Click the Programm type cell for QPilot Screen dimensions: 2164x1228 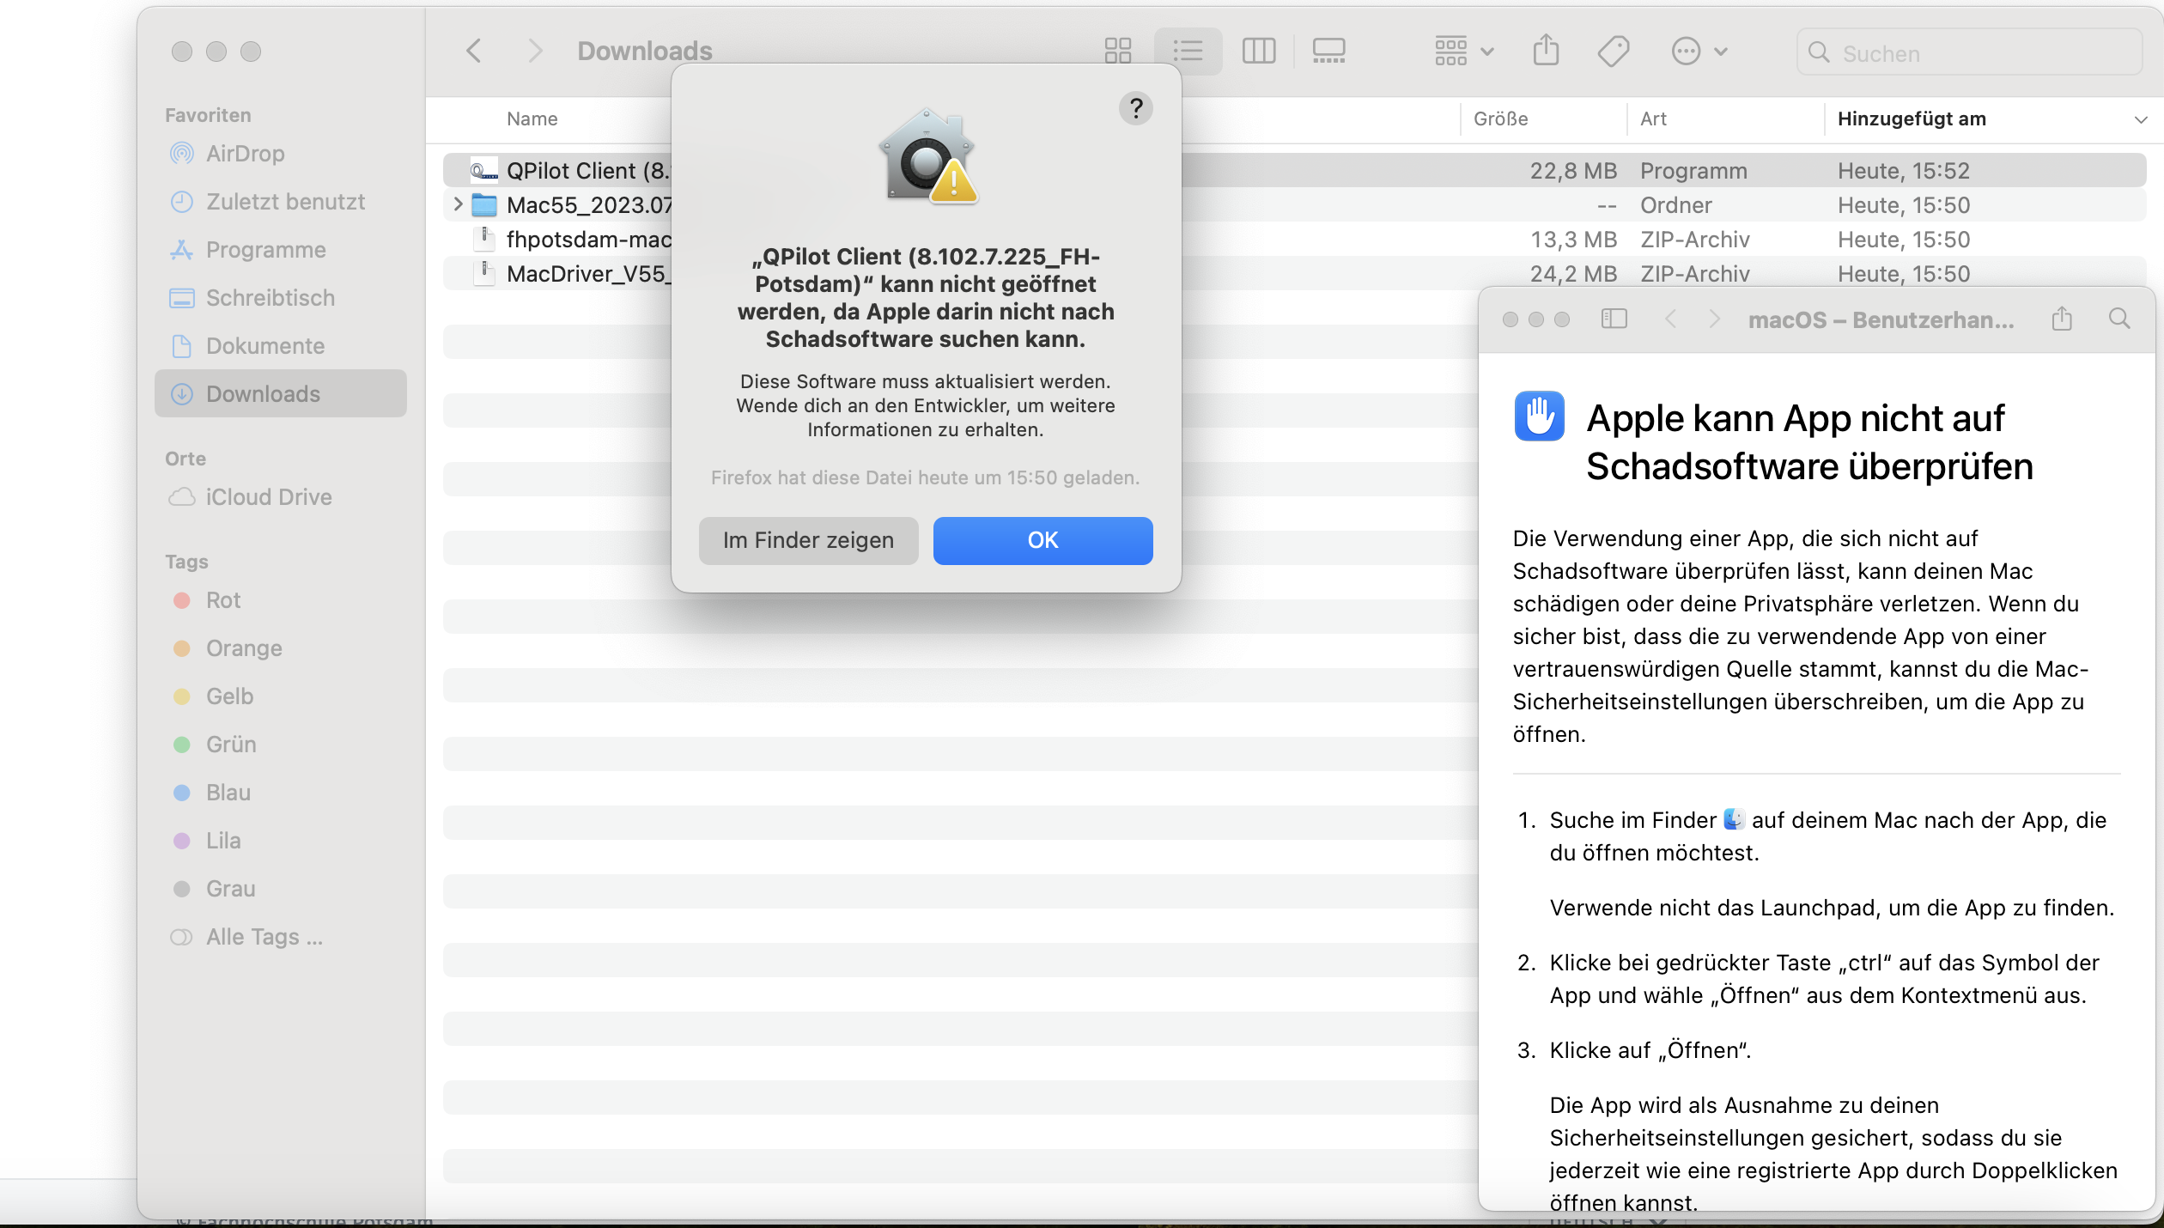coord(1693,171)
